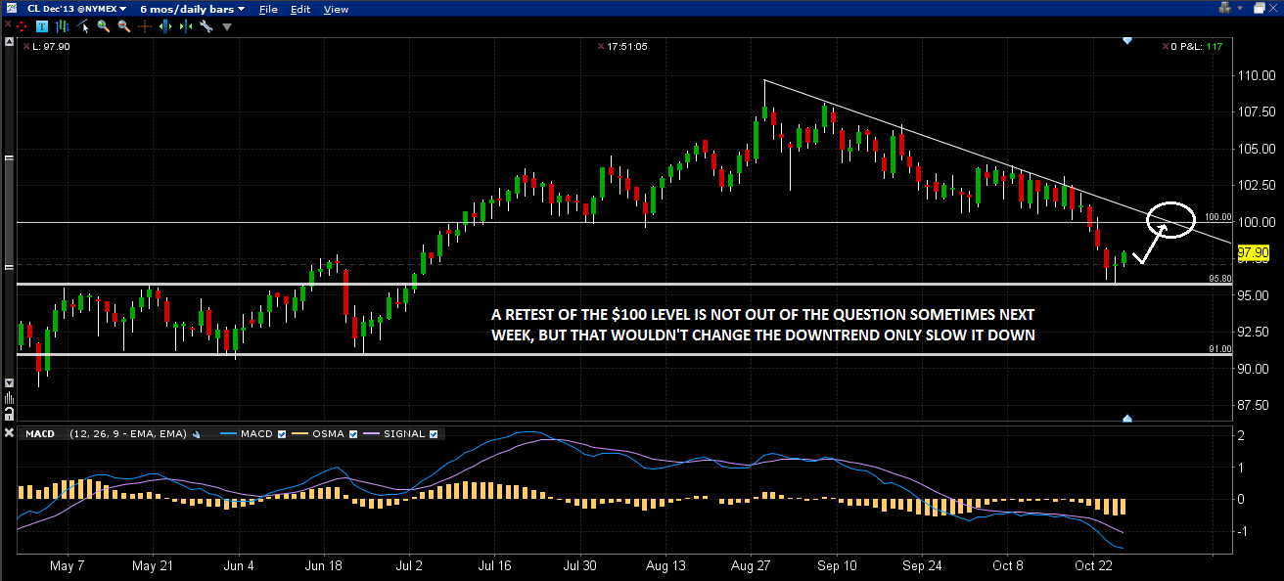Toggle the volume bars icon on left edge
1284x581 pixels.
click(x=9, y=398)
